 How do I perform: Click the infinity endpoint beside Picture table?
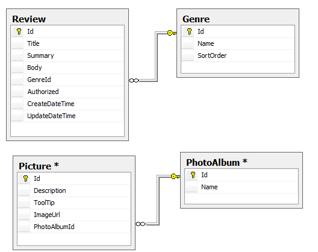coord(140,224)
